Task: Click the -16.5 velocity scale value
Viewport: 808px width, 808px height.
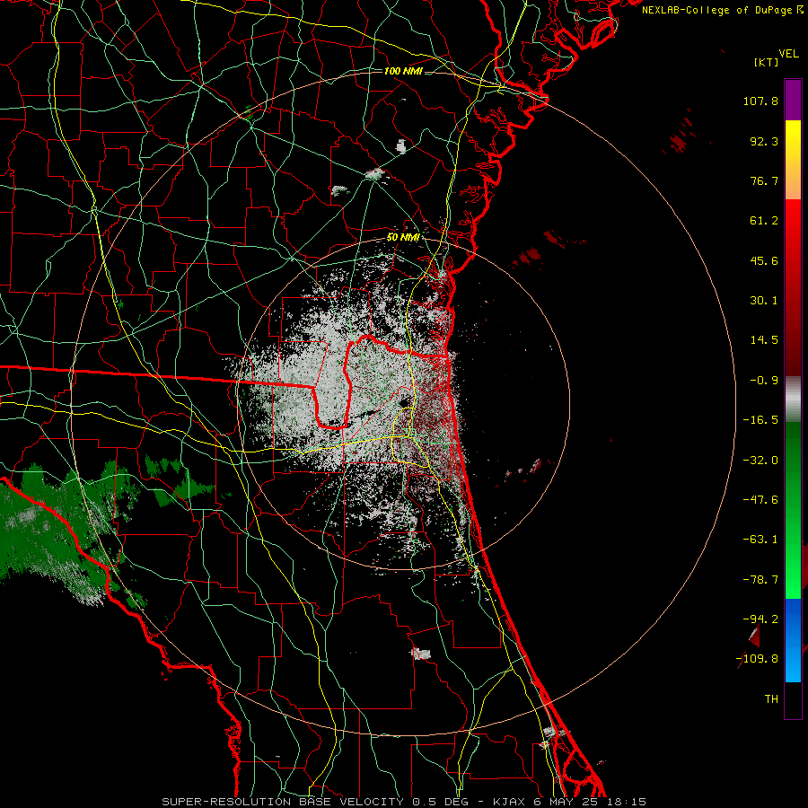Action: click(x=760, y=420)
